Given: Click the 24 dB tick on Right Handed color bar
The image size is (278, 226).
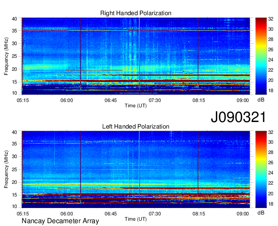Looking at the screenshot, I should click(271, 60).
